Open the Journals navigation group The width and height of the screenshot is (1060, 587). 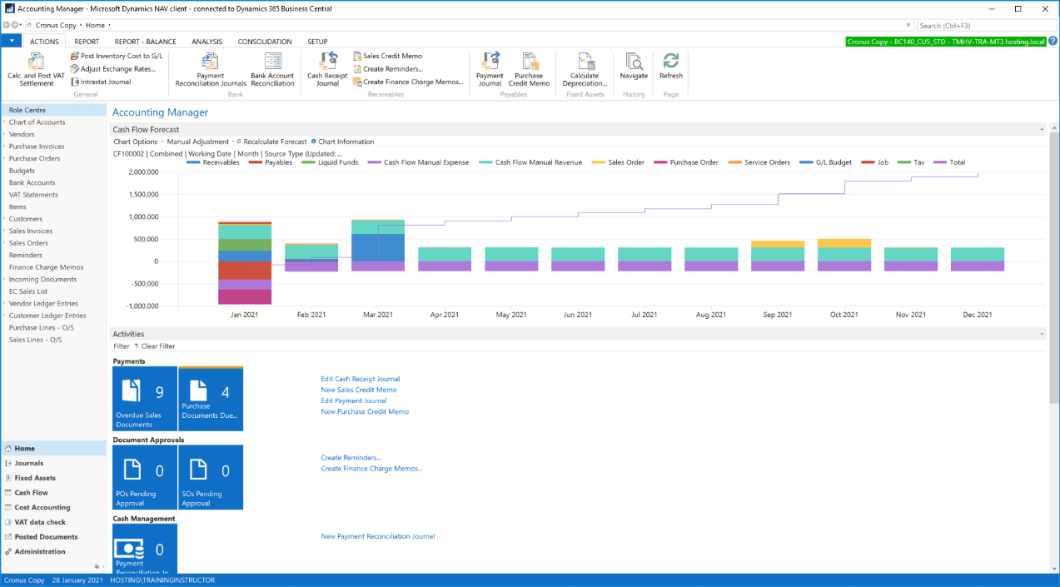pos(29,463)
